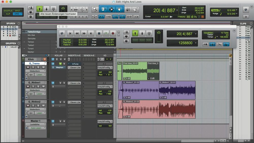The image size is (254, 143).
Task: Open artist chat bubble in edit toolbar
Action: coord(31,12)
